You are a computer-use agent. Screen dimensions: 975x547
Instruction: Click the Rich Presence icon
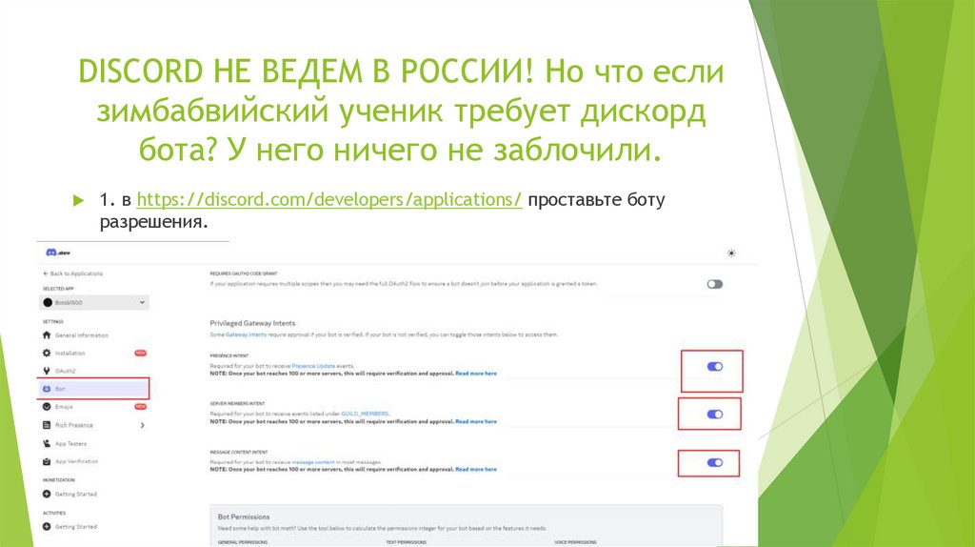[x=47, y=425]
